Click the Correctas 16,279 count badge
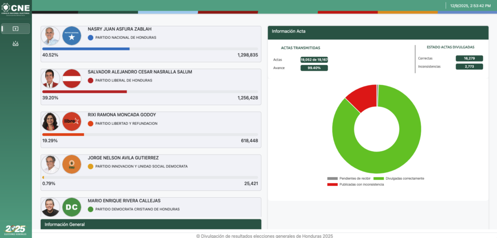Image resolution: width=497 pixels, height=238 pixels. point(469,58)
